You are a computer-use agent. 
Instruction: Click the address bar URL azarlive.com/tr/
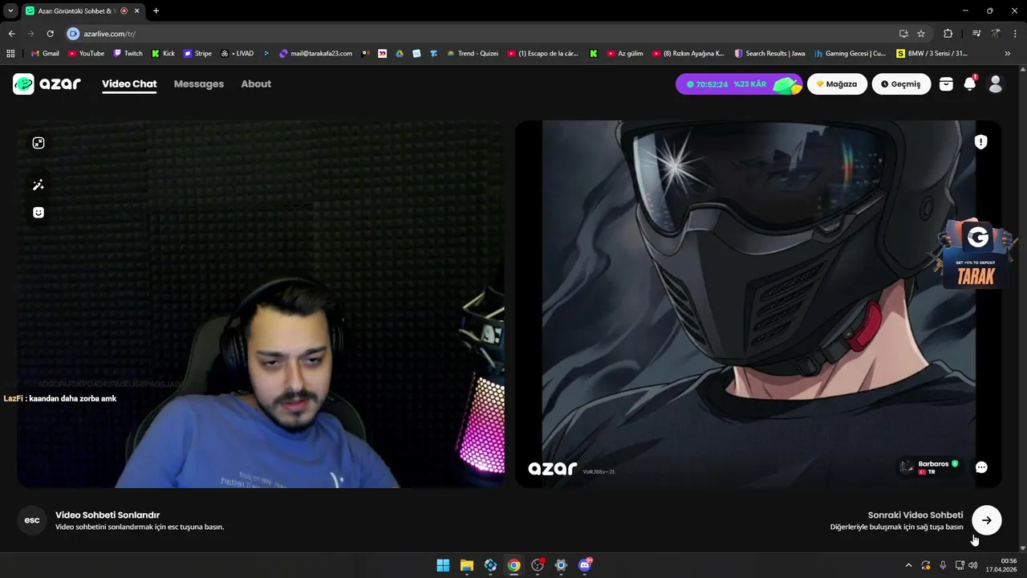pyautogui.click(x=110, y=34)
